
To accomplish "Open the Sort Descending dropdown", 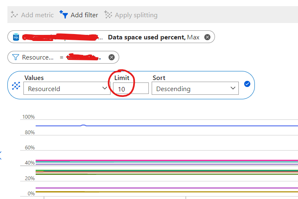I will (195, 88).
